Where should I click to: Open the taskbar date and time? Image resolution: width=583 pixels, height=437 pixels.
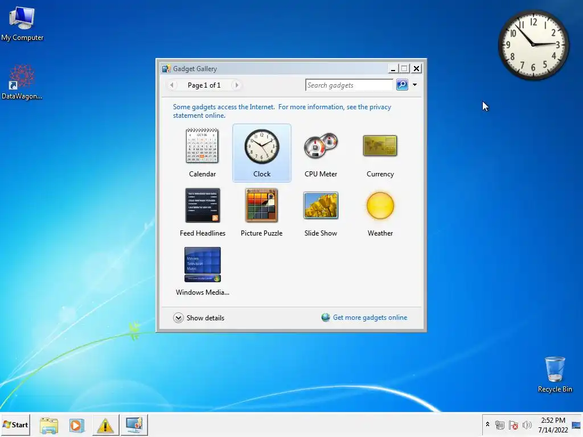(553, 425)
